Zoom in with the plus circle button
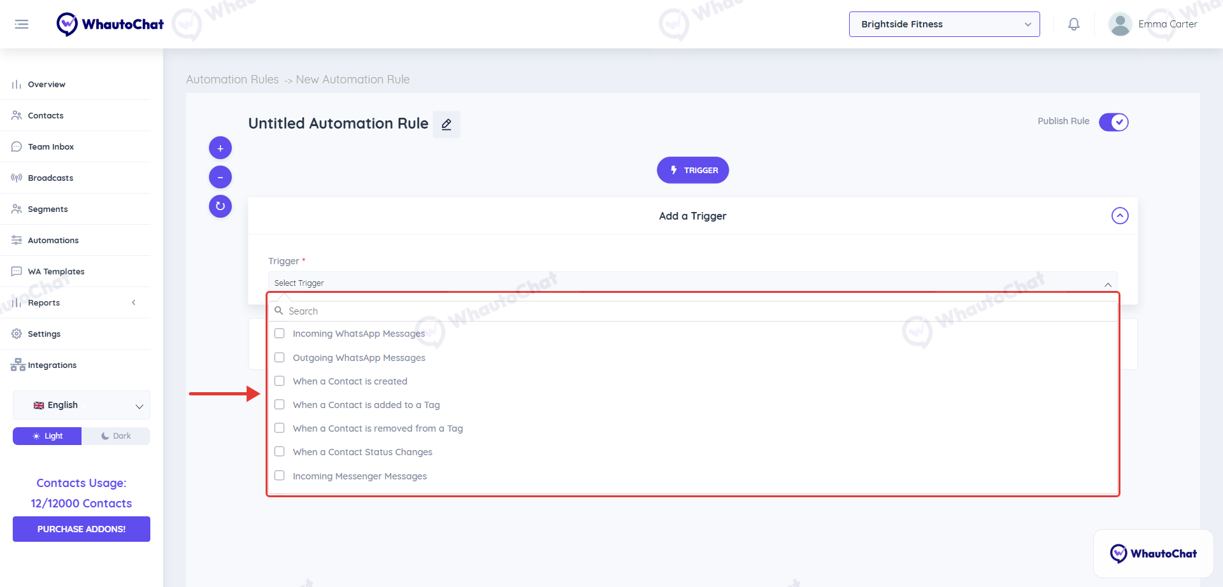 pos(220,148)
